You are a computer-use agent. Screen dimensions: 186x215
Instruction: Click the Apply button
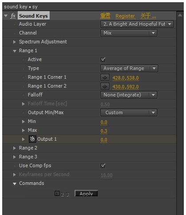(86, 193)
